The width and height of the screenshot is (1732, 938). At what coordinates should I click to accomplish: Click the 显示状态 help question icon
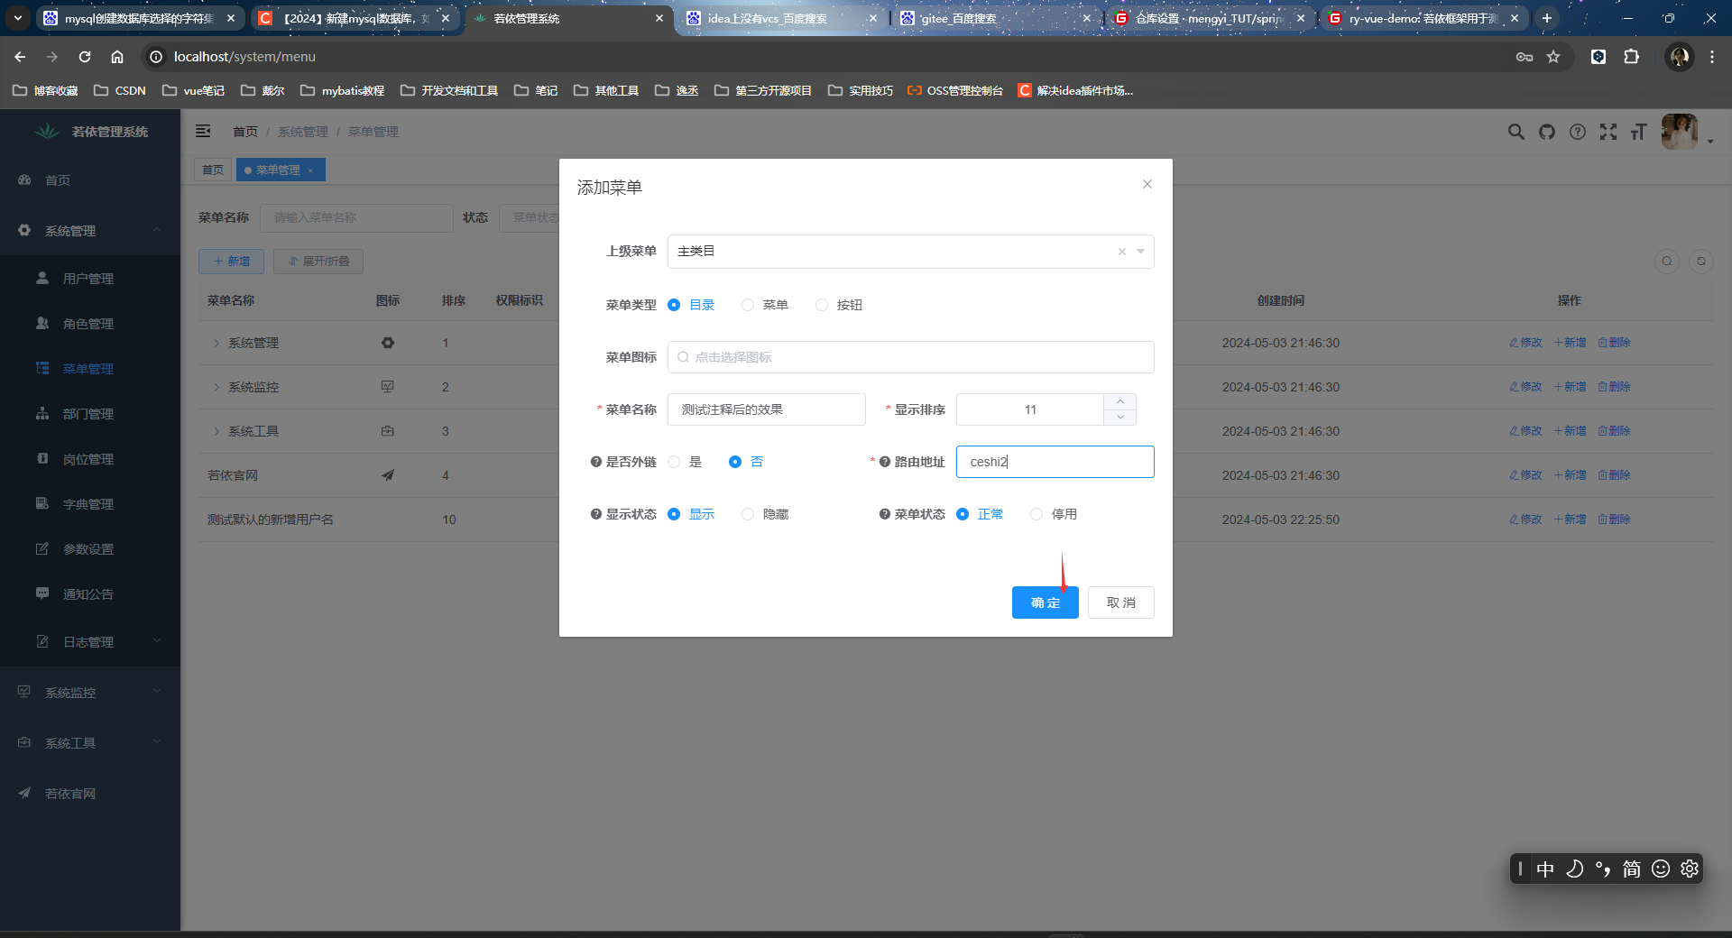596,514
